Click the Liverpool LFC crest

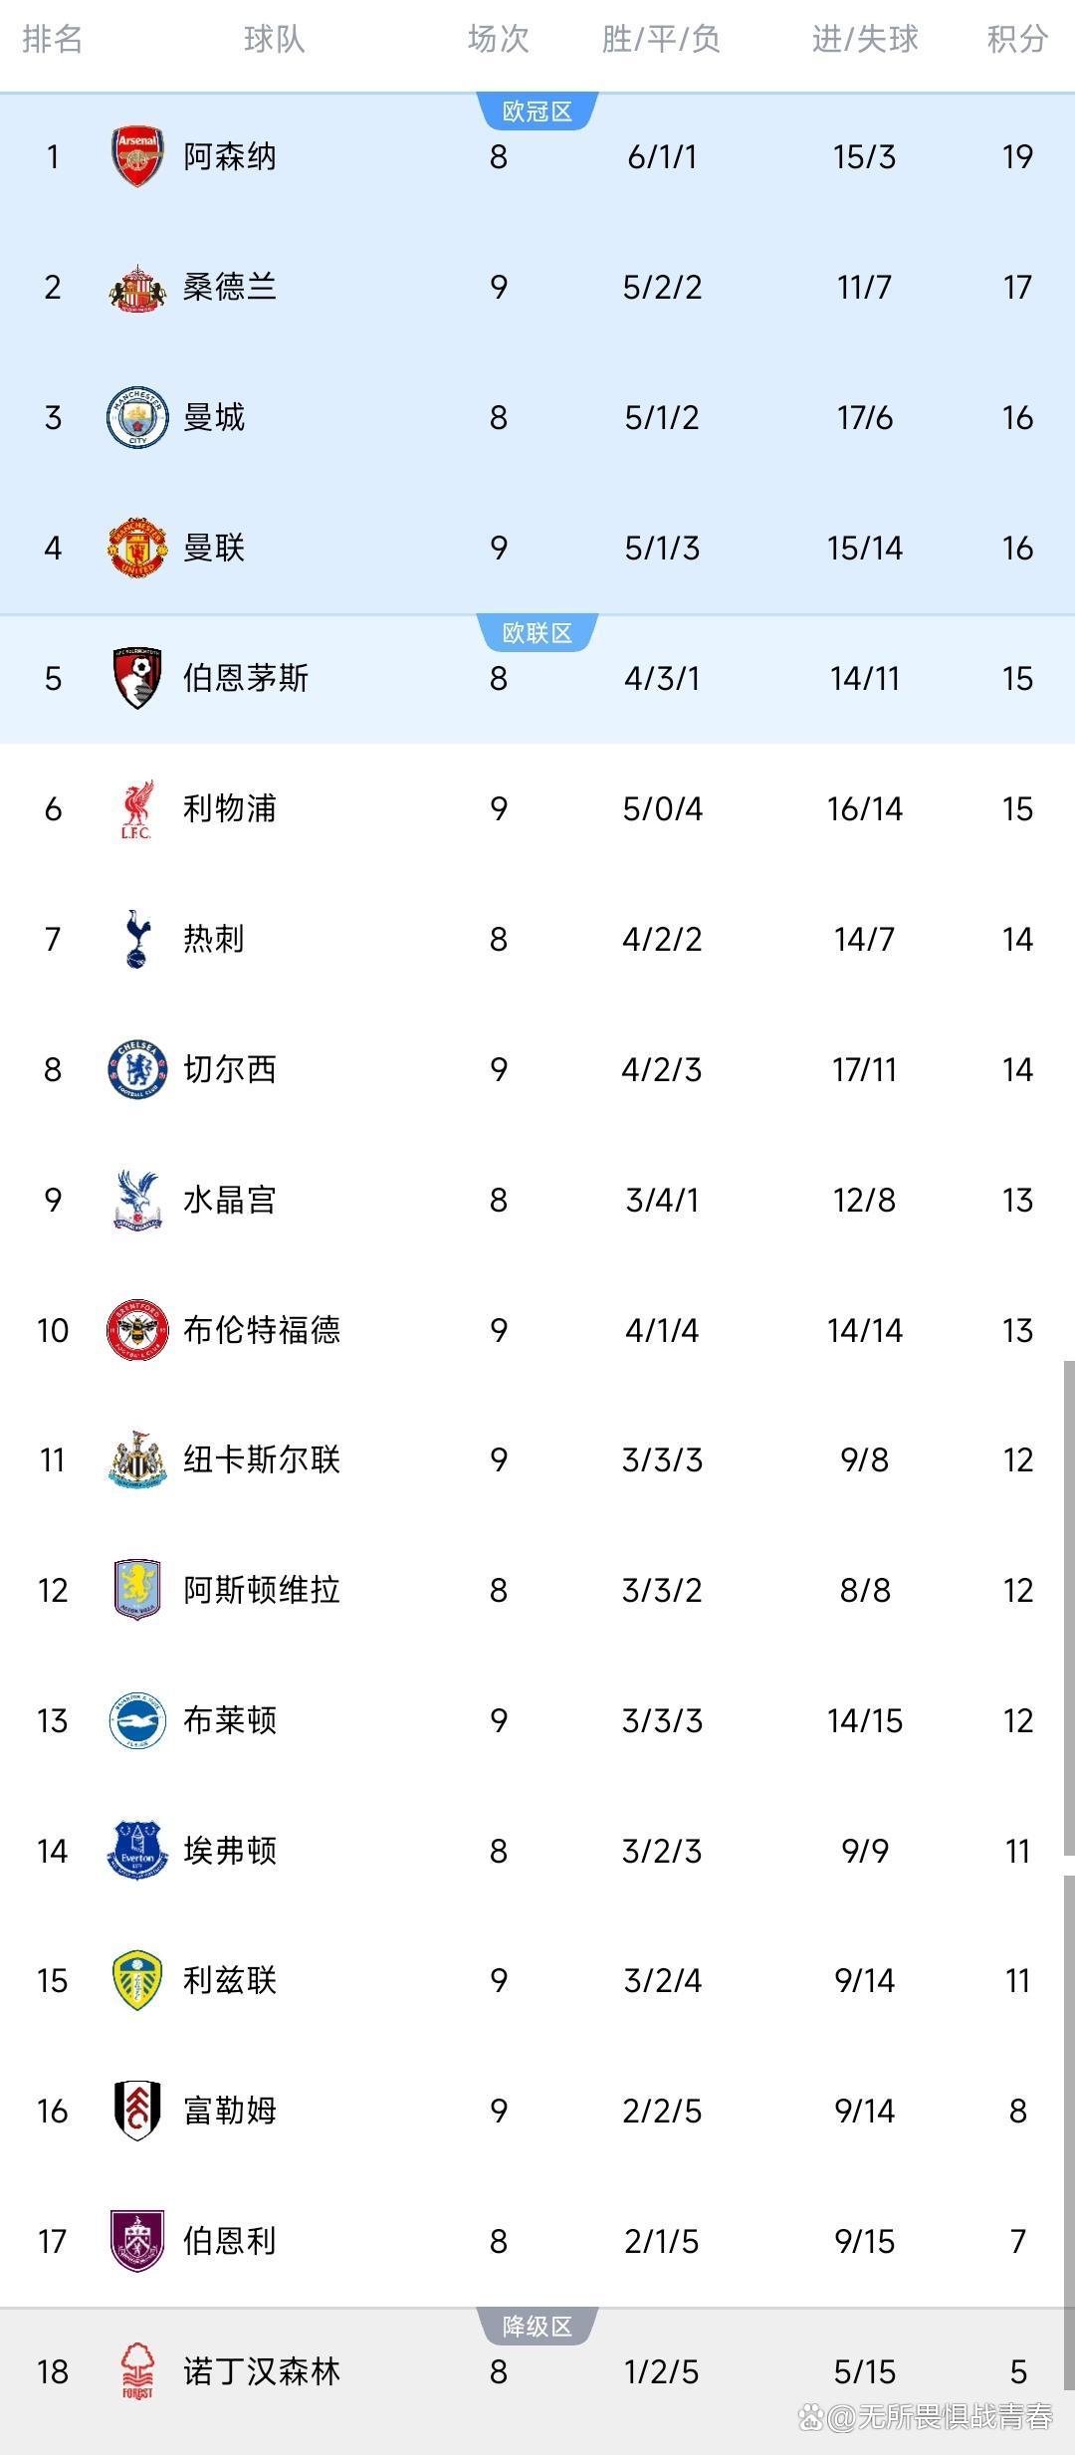[x=137, y=809]
